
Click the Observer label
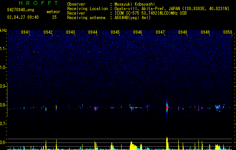[76, 4]
